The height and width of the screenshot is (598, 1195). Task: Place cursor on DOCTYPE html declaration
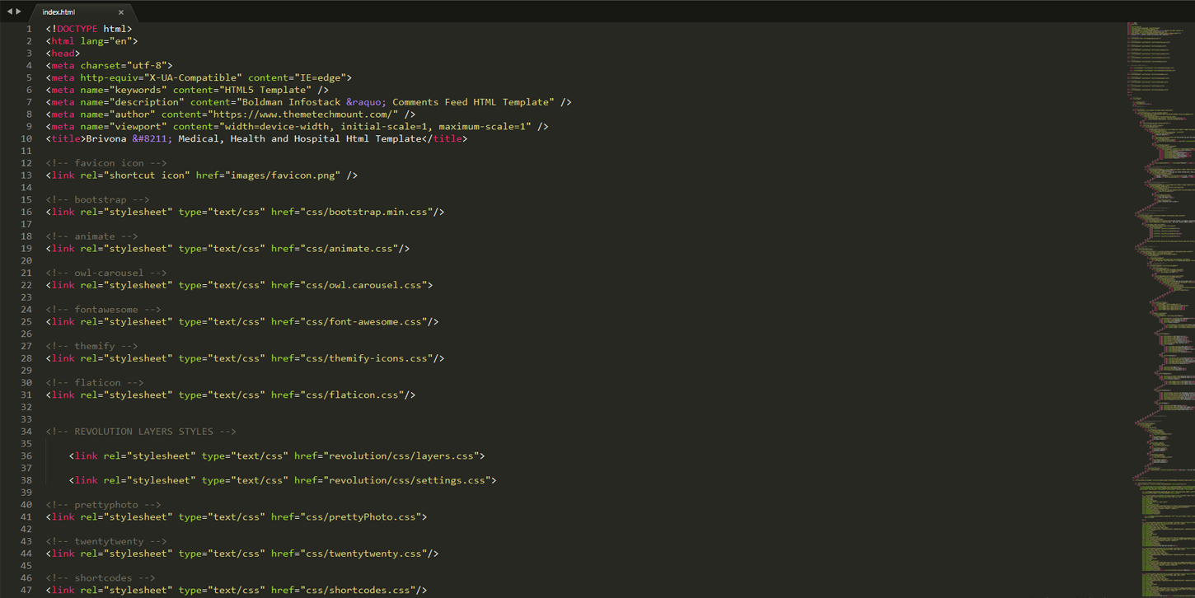(x=89, y=29)
